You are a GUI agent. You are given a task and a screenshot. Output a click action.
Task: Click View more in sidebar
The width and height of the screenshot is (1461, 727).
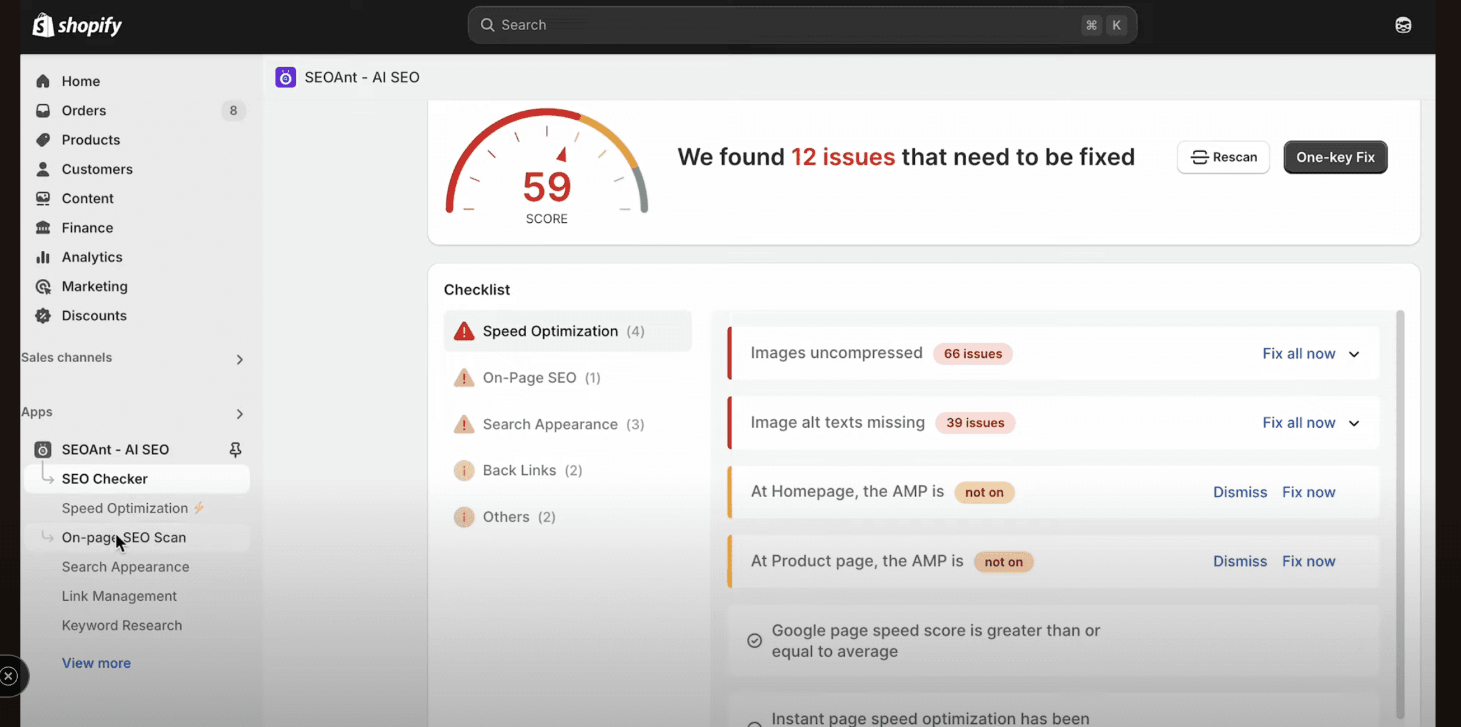coord(96,663)
